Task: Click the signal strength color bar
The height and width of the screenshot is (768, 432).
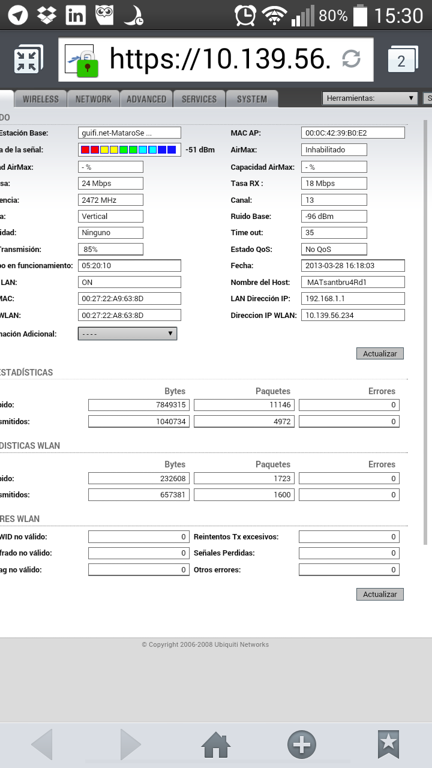Action: point(130,149)
